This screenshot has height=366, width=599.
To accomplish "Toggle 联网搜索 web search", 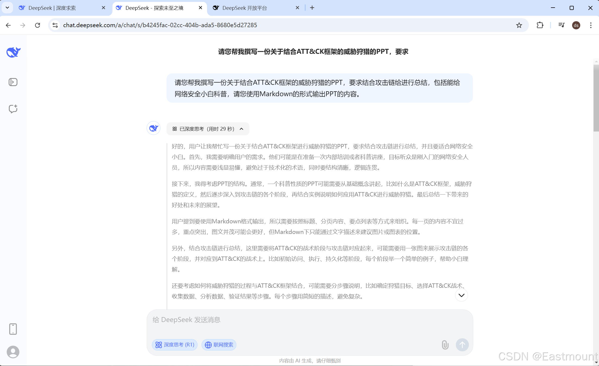I will tap(219, 345).
